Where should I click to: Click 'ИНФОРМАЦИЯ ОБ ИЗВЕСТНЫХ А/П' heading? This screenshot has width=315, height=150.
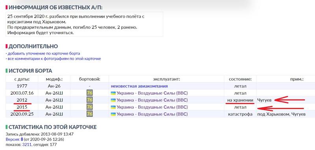56,7
